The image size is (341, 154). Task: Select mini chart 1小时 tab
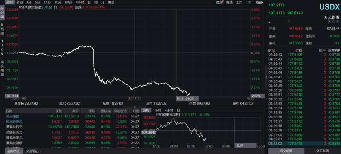(x=157, y=110)
